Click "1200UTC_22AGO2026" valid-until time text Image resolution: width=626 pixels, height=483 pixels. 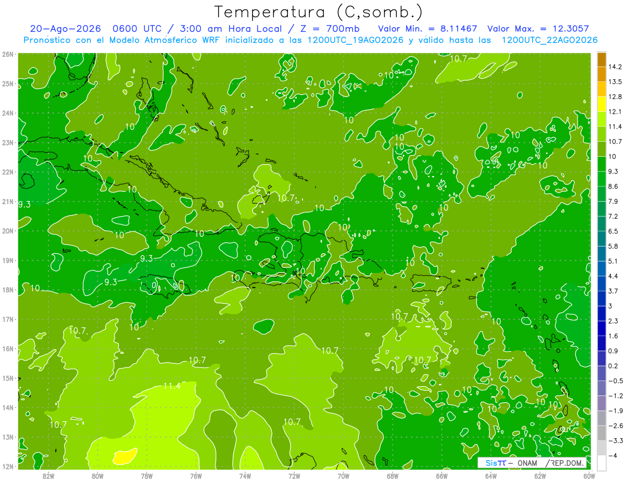pos(549,40)
